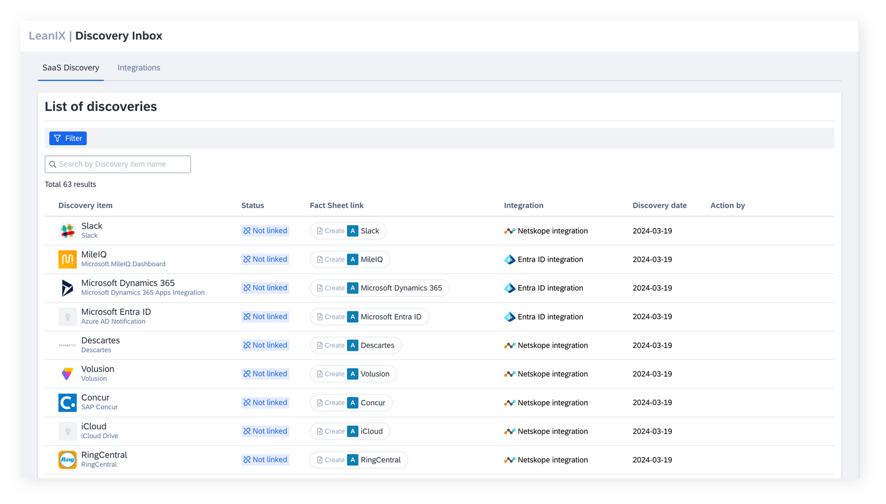The width and height of the screenshot is (886, 504).
Task: Click the Status column header
Action: tap(253, 206)
